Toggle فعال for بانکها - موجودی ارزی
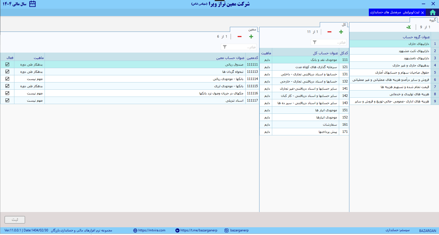439x235 pixels. [x=7, y=86]
